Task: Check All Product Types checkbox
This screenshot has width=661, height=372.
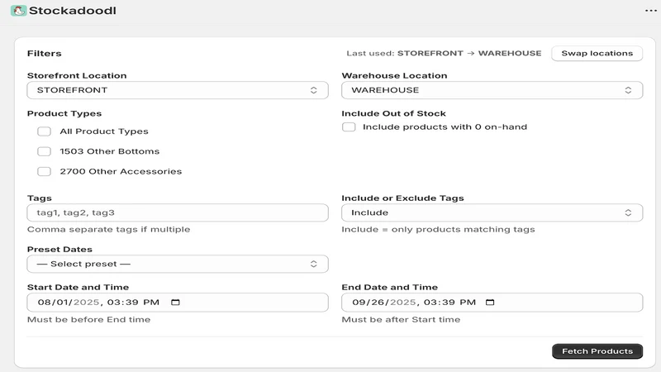Action: [x=45, y=131]
